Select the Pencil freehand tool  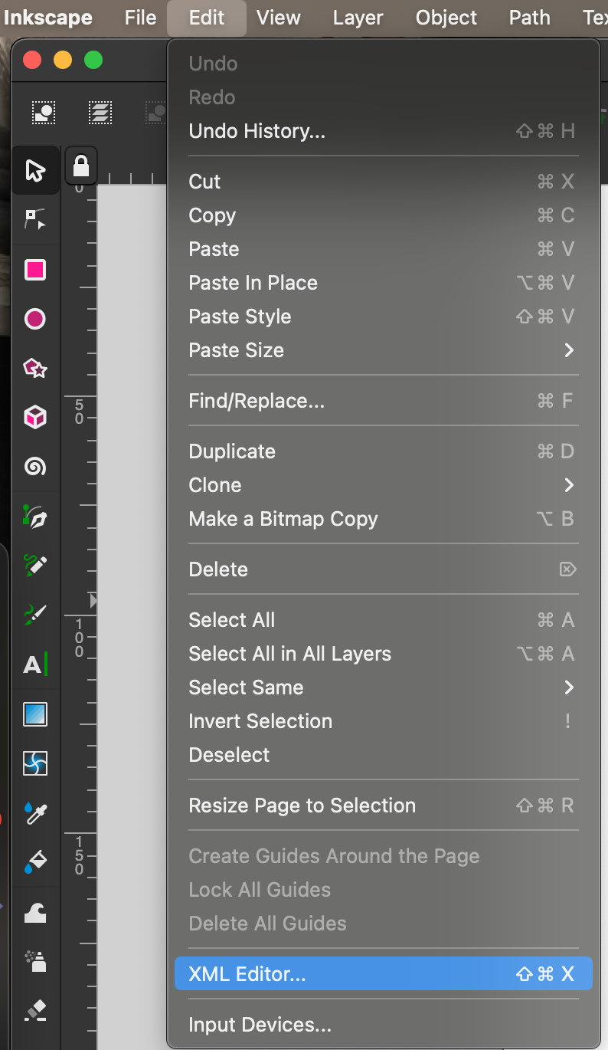pyautogui.click(x=35, y=566)
